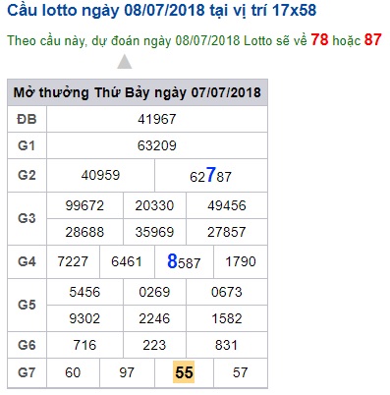The height and width of the screenshot is (395, 390).
Task: Select the G2 result 40959
Action: pyautogui.click(x=100, y=175)
